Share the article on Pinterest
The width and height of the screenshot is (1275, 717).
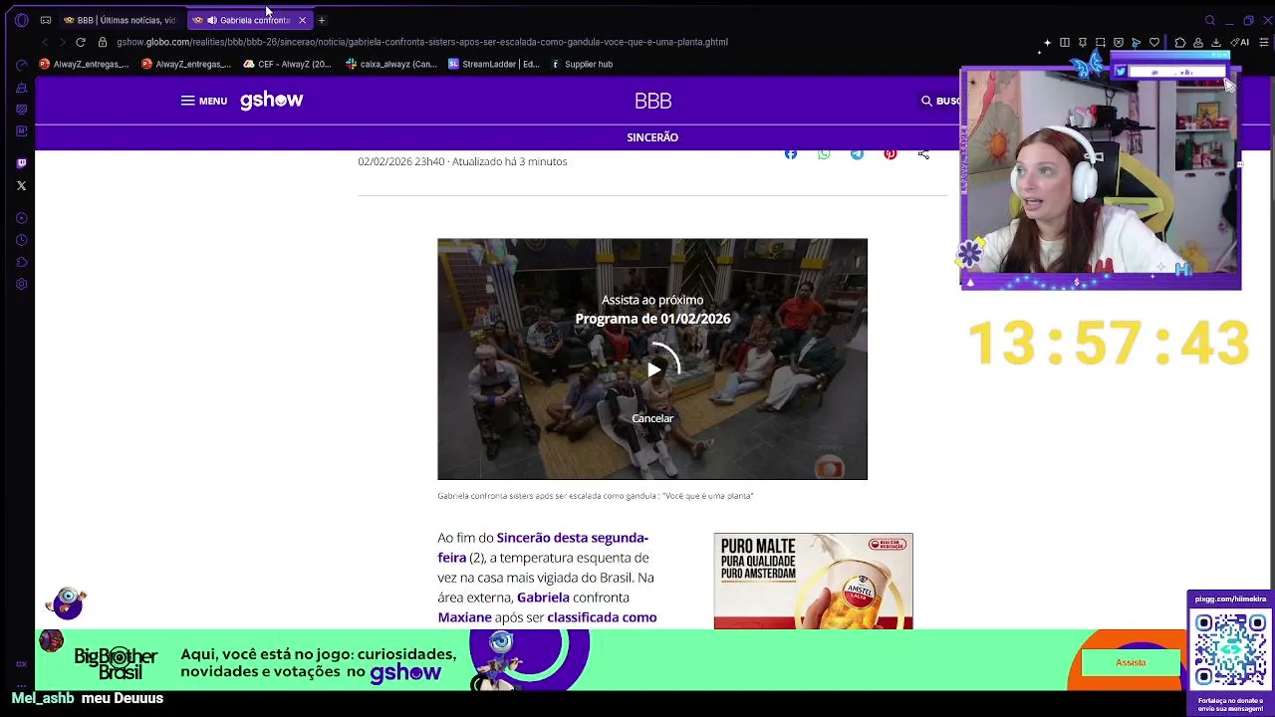point(891,153)
